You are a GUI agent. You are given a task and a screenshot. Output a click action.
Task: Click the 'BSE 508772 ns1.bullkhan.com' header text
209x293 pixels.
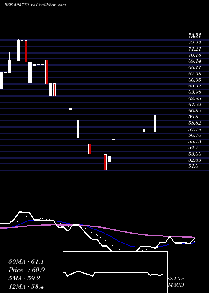pyautogui.click(x=35, y=5)
